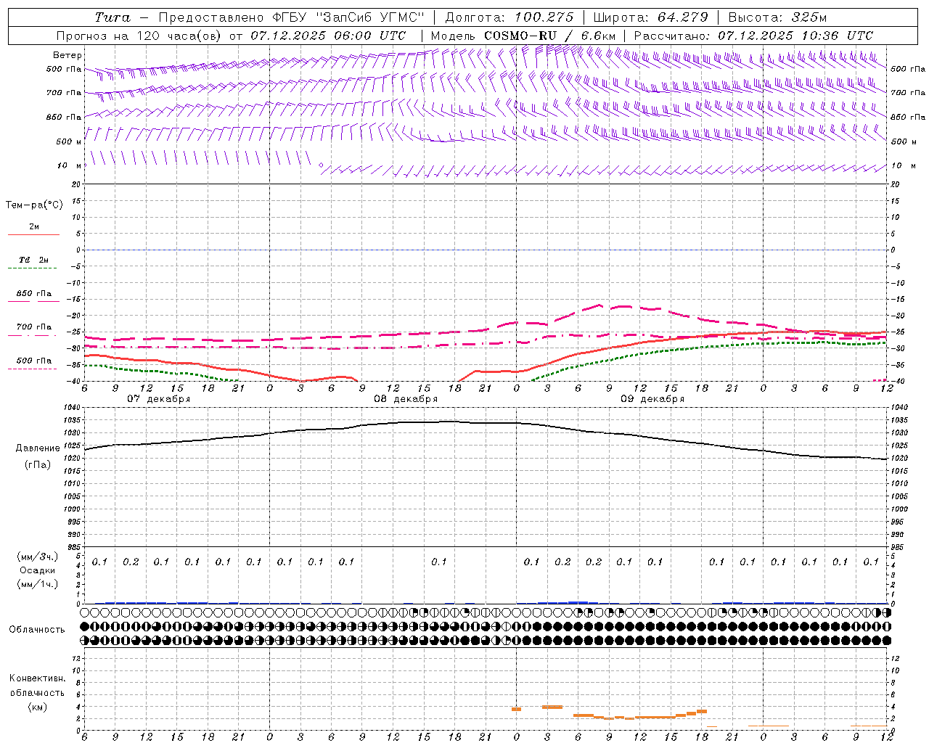Click the "Осадки" precipitation panel label
The width and height of the screenshot is (929, 743).
(37, 570)
